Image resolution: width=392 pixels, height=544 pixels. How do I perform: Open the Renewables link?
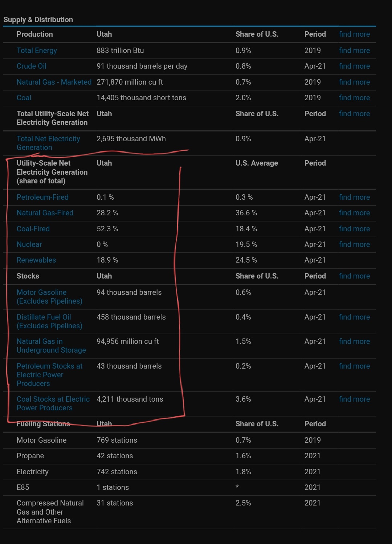36,260
